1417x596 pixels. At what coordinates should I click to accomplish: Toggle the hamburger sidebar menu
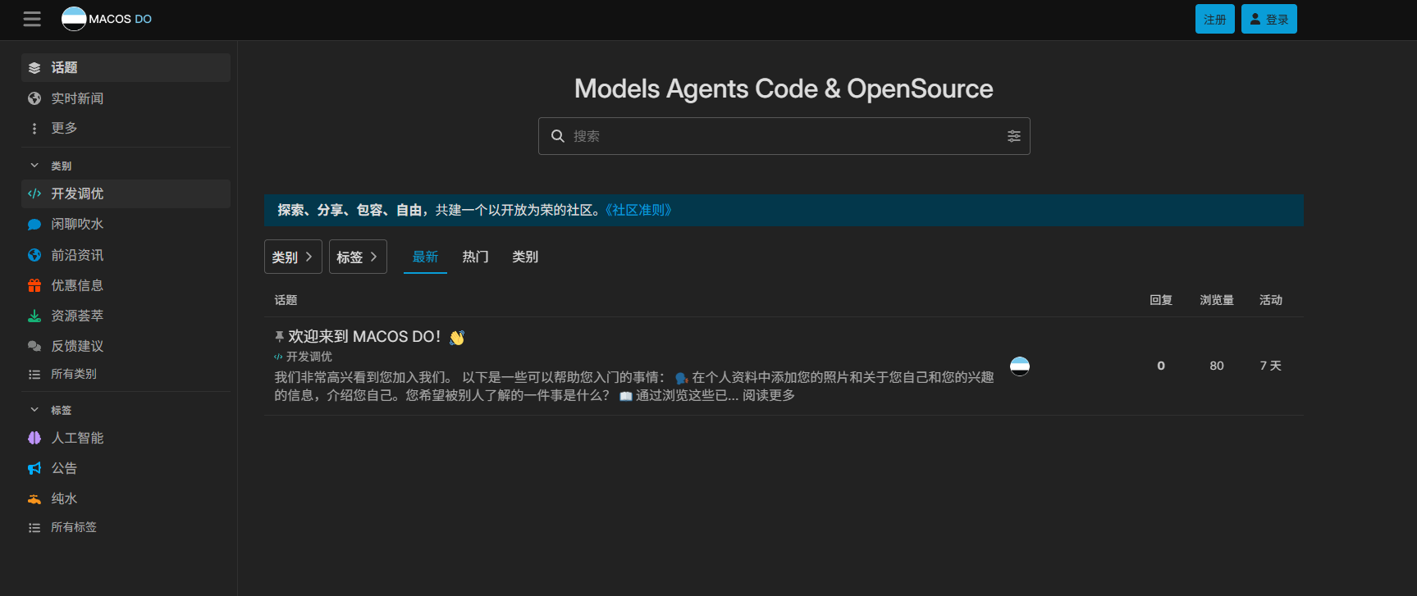pyautogui.click(x=32, y=19)
